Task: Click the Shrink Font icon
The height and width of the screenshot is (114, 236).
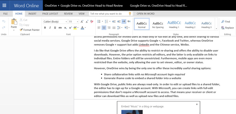Action: tap(87, 22)
